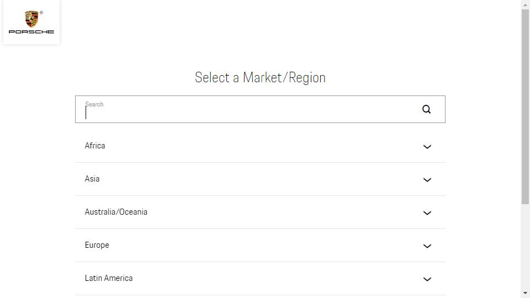Click the Search placeholder label
The width and height of the screenshot is (530, 298).
tap(94, 104)
